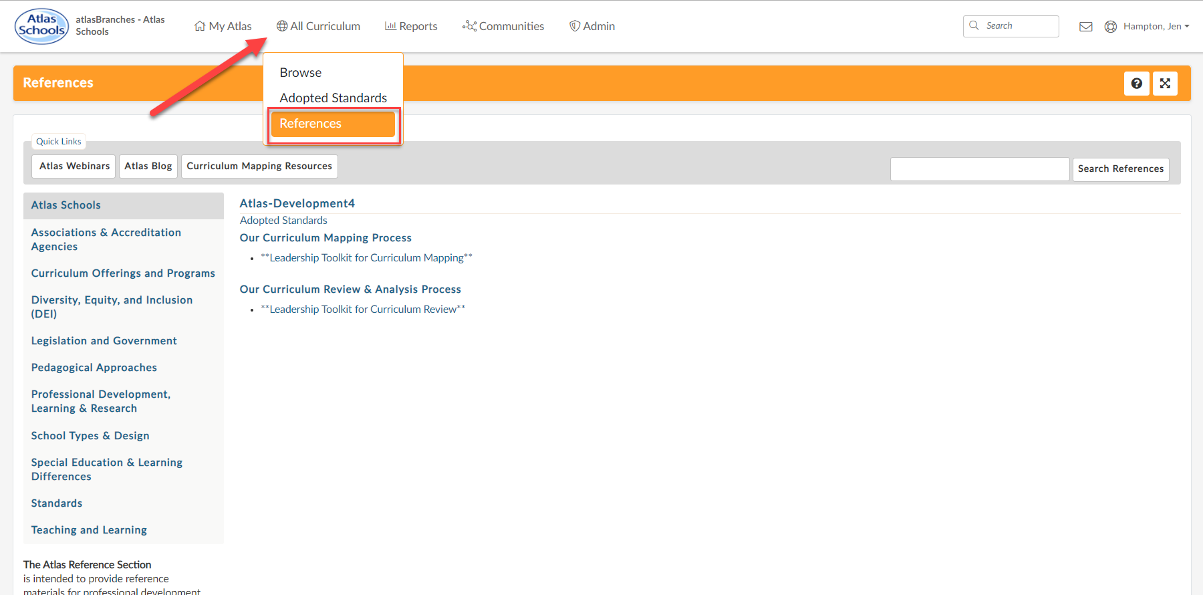
Task: Click the Communities network icon
Action: 470,26
